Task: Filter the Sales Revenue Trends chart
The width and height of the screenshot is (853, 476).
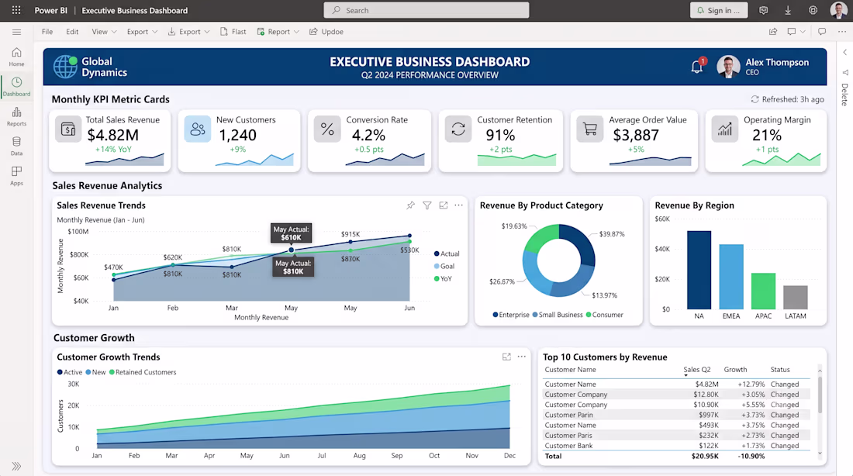Action: pyautogui.click(x=427, y=205)
